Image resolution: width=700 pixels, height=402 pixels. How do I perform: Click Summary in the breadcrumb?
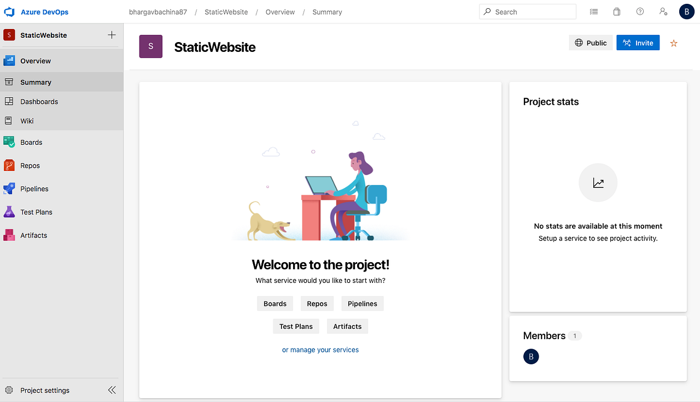[327, 12]
